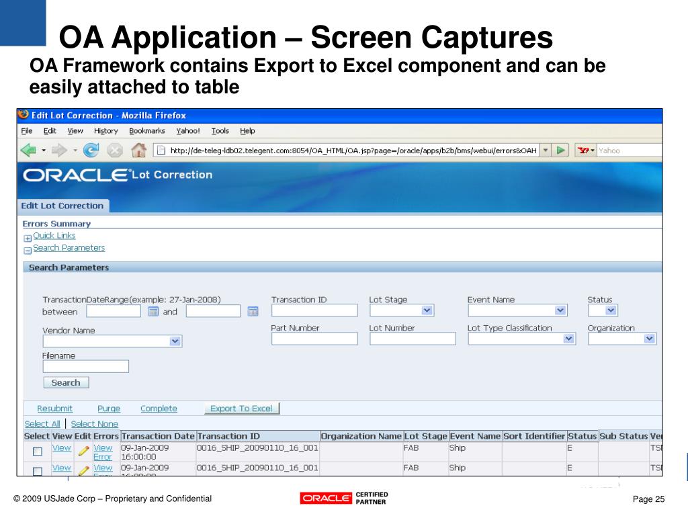Open the Lot Type Classification dropdown
Screen dimensions: 688x516
tap(569, 339)
